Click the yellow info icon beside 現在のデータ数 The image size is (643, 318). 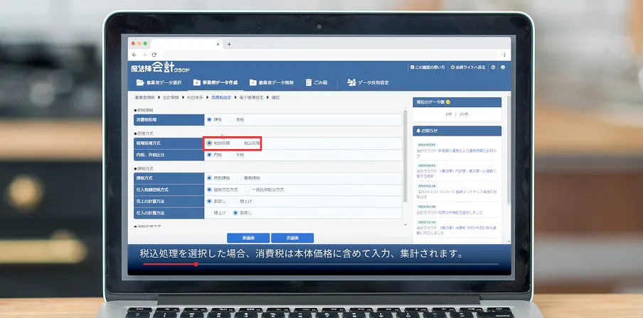click(x=448, y=102)
